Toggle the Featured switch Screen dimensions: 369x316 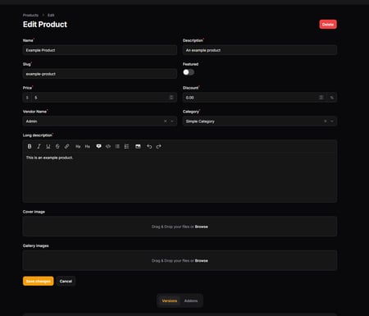(189, 72)
